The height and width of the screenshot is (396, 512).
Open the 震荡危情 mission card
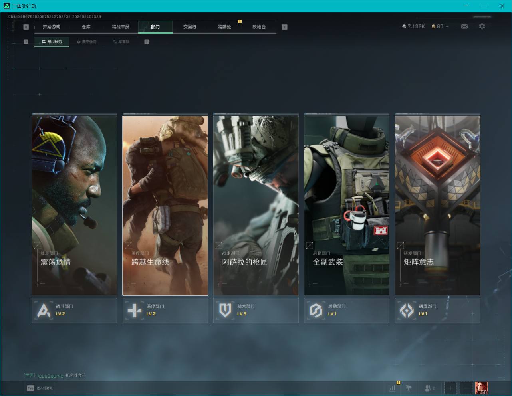pyautogui.click(x=74, y=205)
